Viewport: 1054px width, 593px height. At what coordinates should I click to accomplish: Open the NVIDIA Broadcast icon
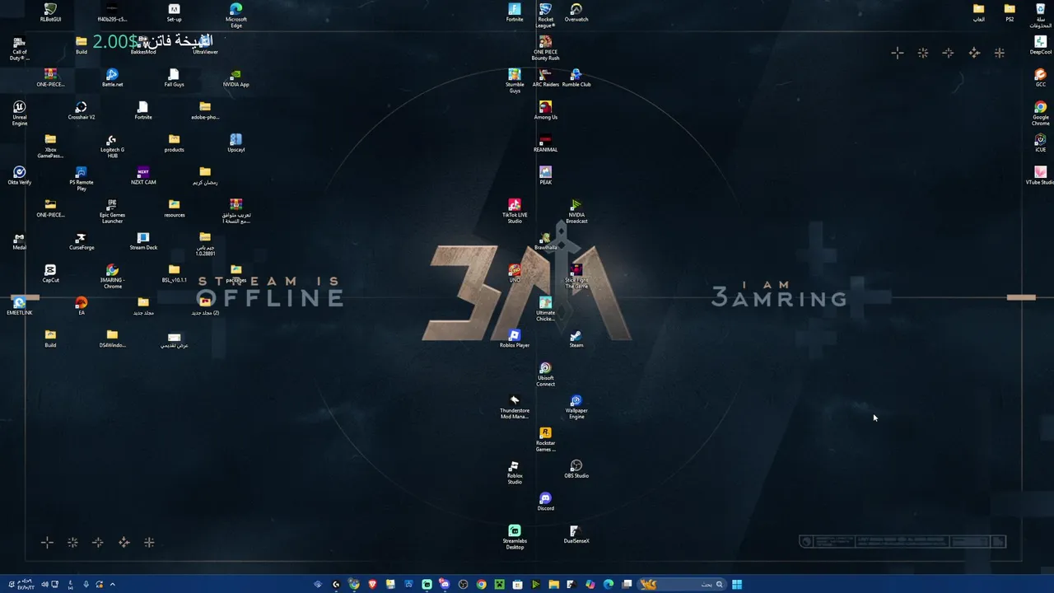click(x=576, y=211)
